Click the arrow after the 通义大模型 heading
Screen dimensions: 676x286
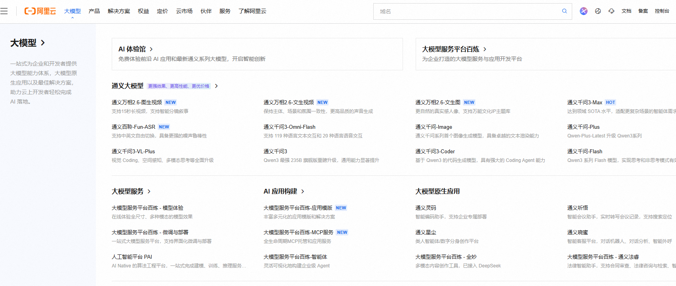coord(216,86)
